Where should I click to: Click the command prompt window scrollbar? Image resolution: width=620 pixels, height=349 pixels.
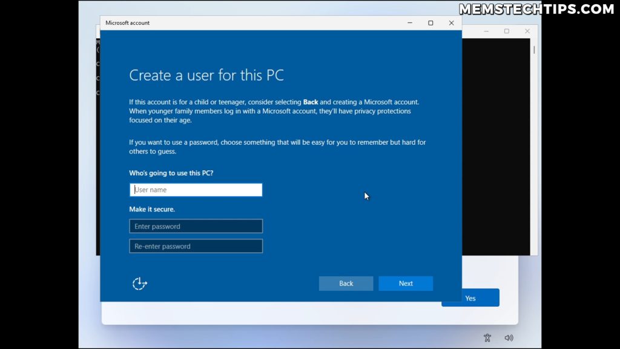pos(534,50)
